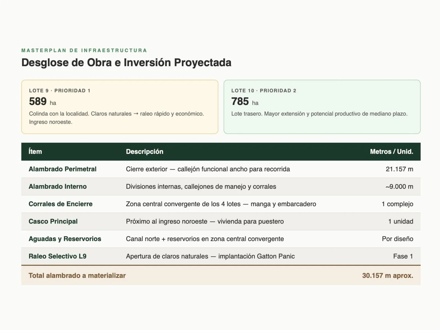Click 'Apertura de claros naturales' description cell
This screenshot has width=440, height=330.
click(210, 256)
